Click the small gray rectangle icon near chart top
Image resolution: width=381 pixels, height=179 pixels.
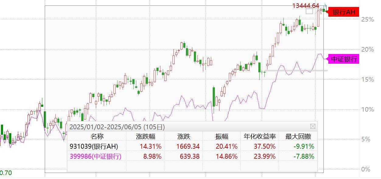tap(309, 12)
